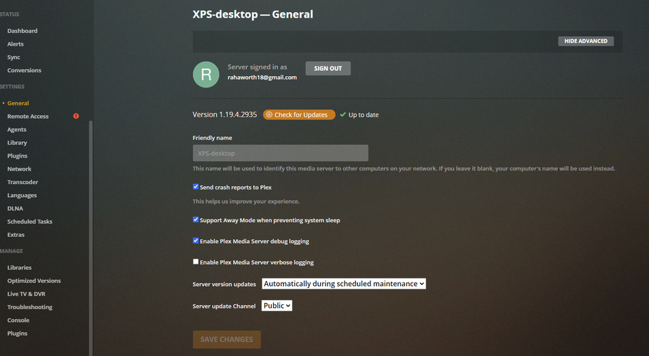
Task: Open Transcoder settings
Action: coord(22,182)
